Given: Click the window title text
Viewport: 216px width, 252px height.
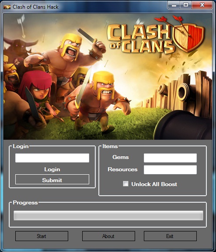Looking at the screenshot, I should (35, 7).
